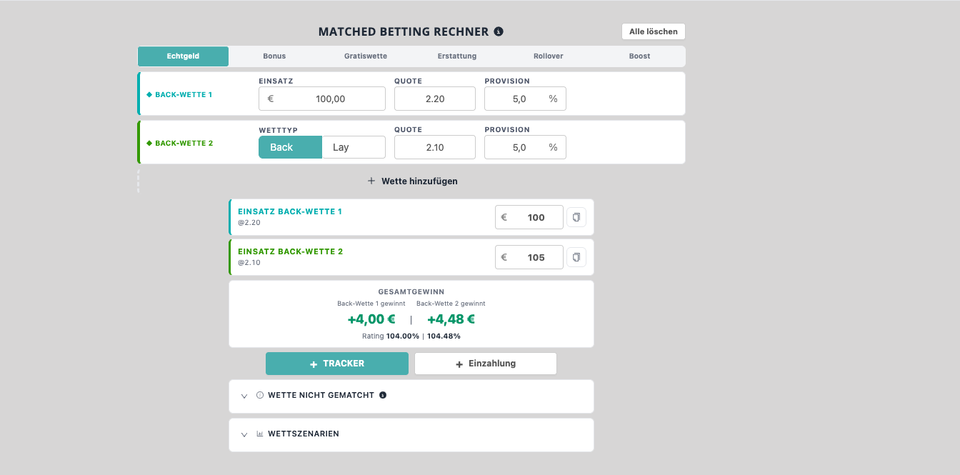Select the Back bet type toggle

(x=290, y=147)
